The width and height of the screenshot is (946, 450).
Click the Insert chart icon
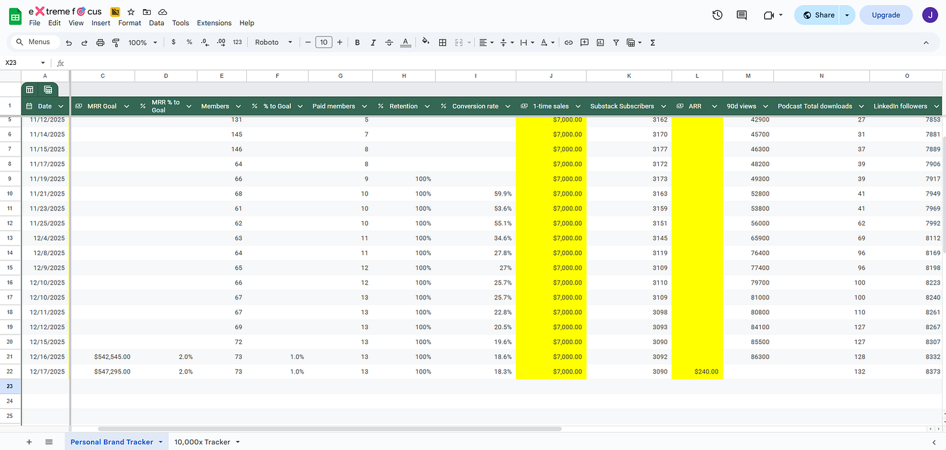(x=600, y=42)
